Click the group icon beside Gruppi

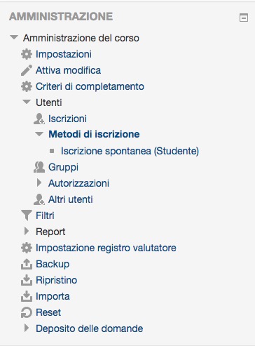tap(39, 167)
